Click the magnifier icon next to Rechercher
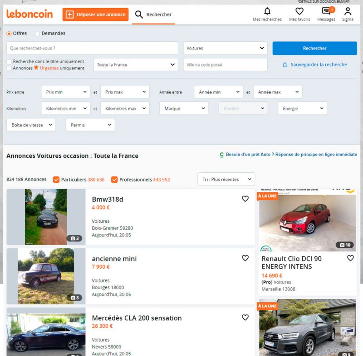The image size is (363, 356). (x=139, y=15)
